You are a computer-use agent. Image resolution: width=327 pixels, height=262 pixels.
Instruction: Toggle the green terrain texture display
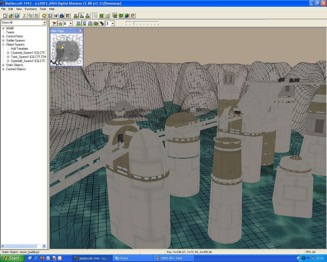click(101, 16)
